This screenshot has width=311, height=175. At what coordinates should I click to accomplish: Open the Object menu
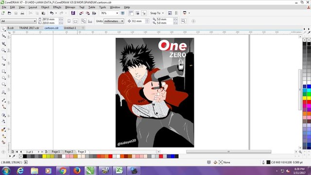click(45, 7)
